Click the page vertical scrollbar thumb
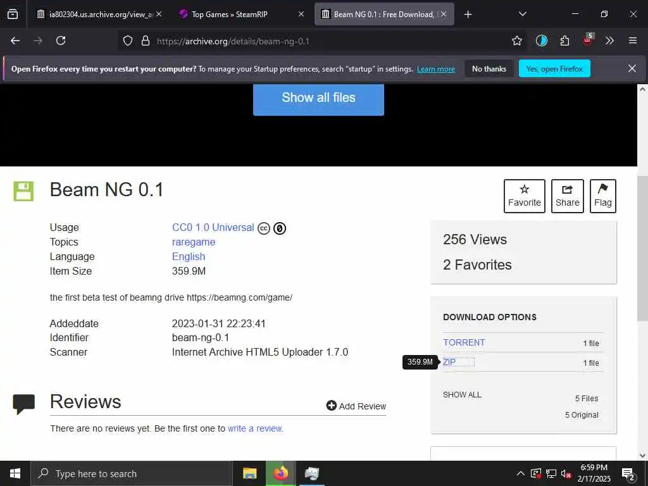This screenshot has height=486, width=648. 642,248
